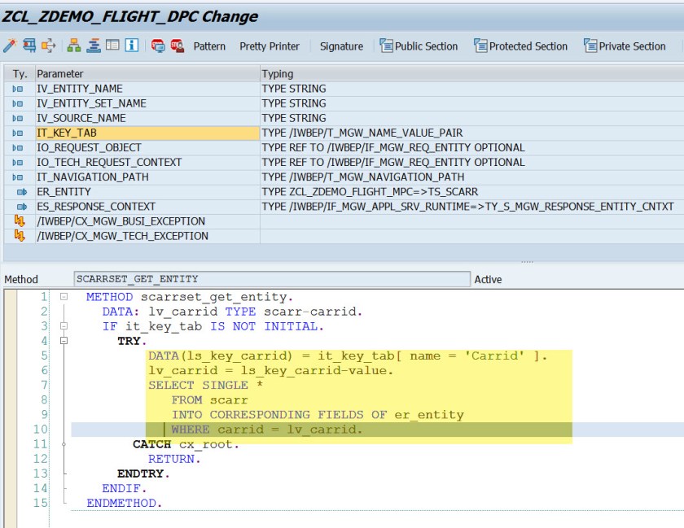The image size is (684, 528).
Task: Click the importing icon for IO_TECH_REQUEST_CONTEXT
Action: click(x=17, y=163)
